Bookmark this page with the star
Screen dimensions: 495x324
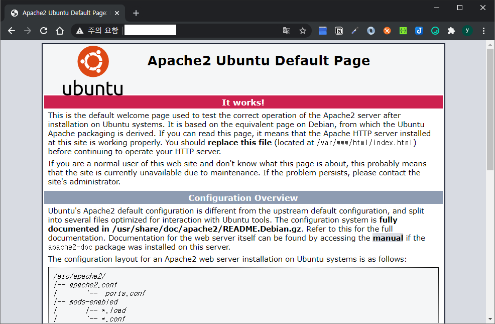[303, 31]
